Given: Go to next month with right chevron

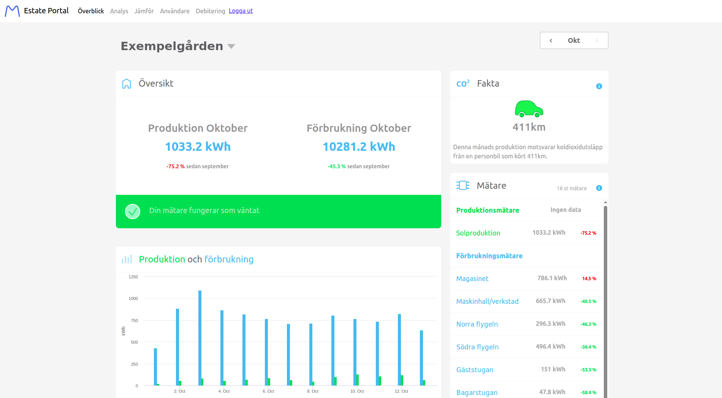Looking at the screenshot, I should (597, 41).
